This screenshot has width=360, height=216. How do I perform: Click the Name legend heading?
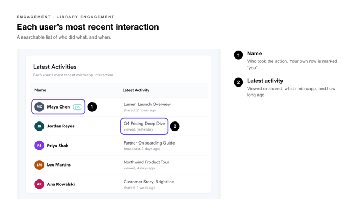(254, 54)
